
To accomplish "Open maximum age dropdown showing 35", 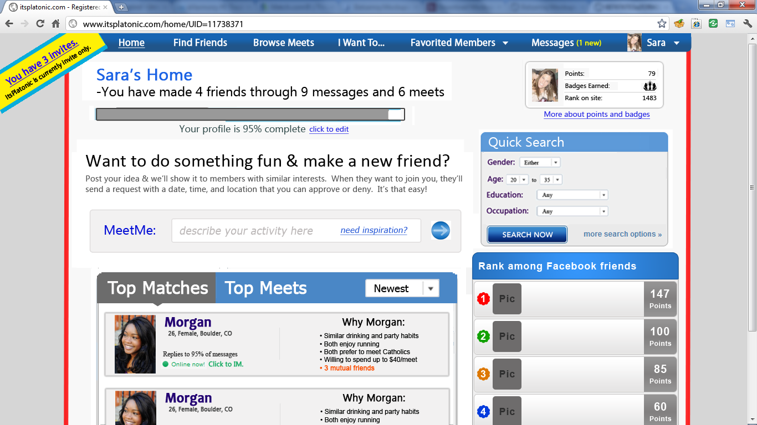I will tap(551, 180).
